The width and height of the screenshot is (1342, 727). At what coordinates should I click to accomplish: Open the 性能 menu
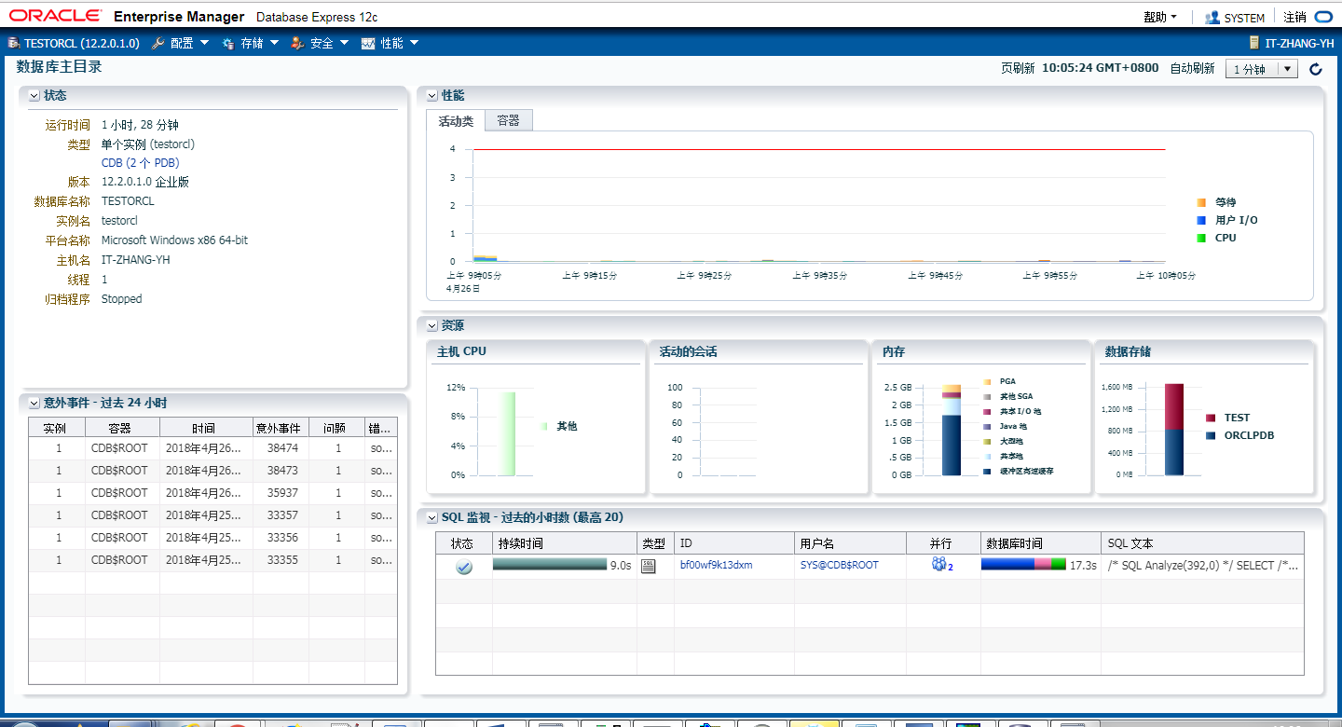(400, 43)
